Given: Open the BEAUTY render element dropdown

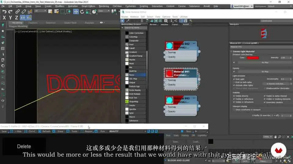Looking at the screenshot, I should (x=127, y=131).
